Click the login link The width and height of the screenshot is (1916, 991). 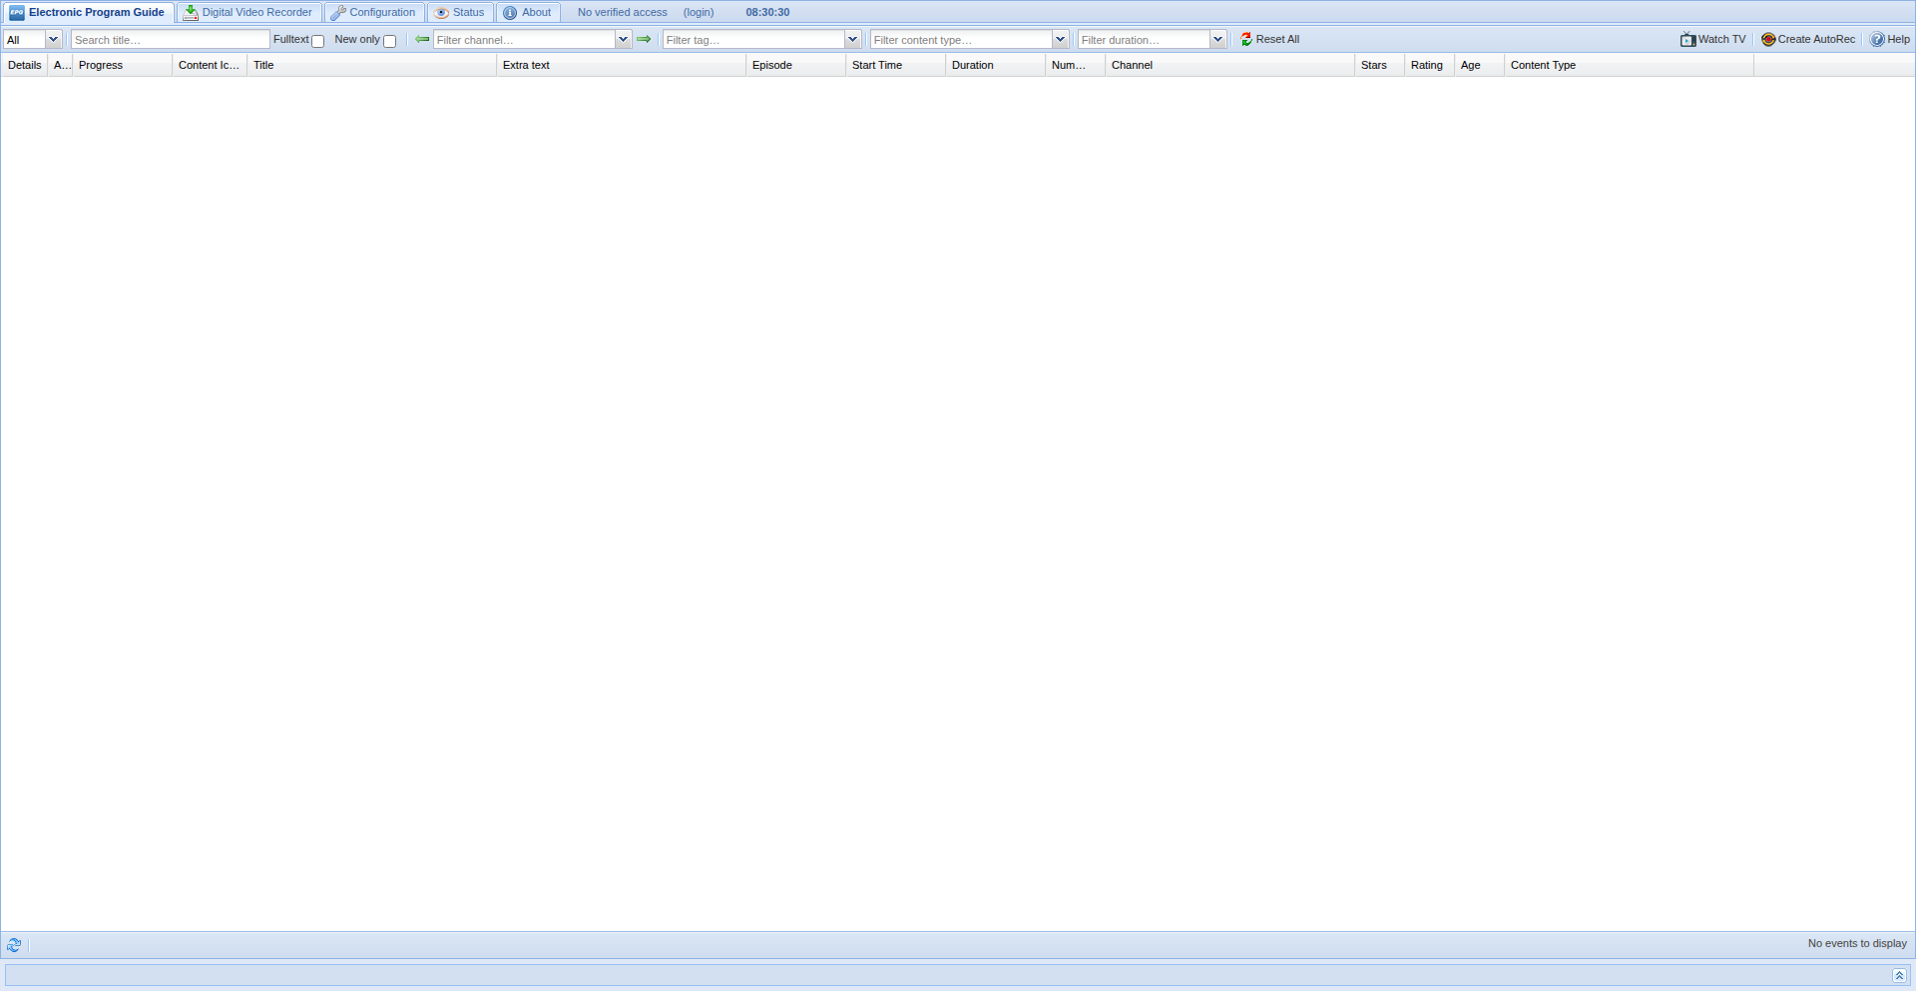click(698, 12)
